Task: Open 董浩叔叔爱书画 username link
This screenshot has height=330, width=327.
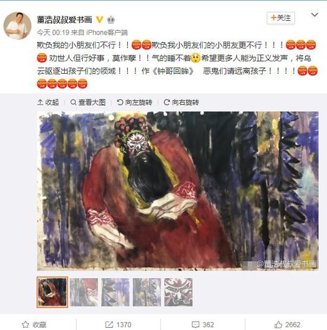Action: [x=64, y=20]
